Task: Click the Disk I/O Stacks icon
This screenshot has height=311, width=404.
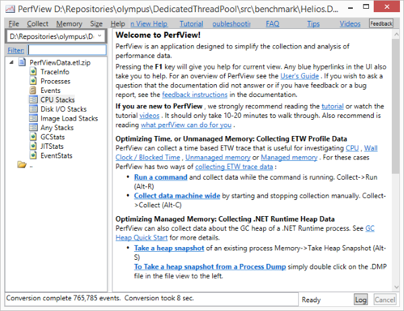Action: tap(34, 109)
